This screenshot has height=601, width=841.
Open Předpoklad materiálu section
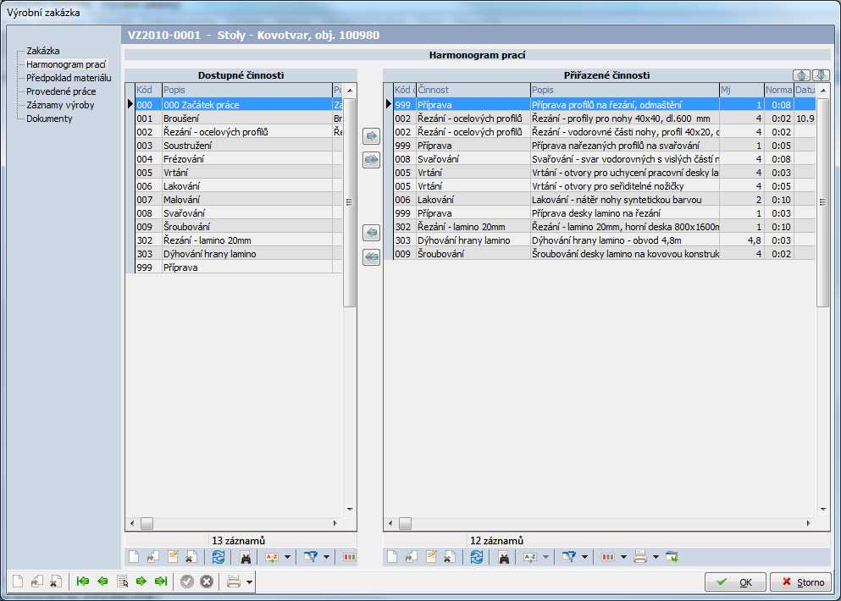point(69,78)
